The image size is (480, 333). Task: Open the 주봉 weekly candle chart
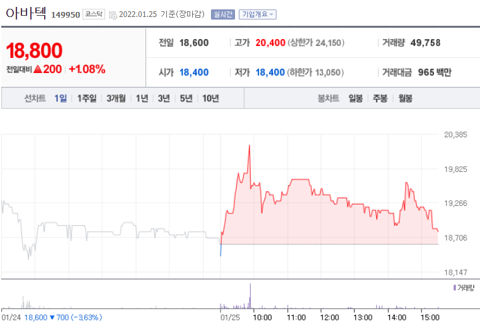[380, 98]
